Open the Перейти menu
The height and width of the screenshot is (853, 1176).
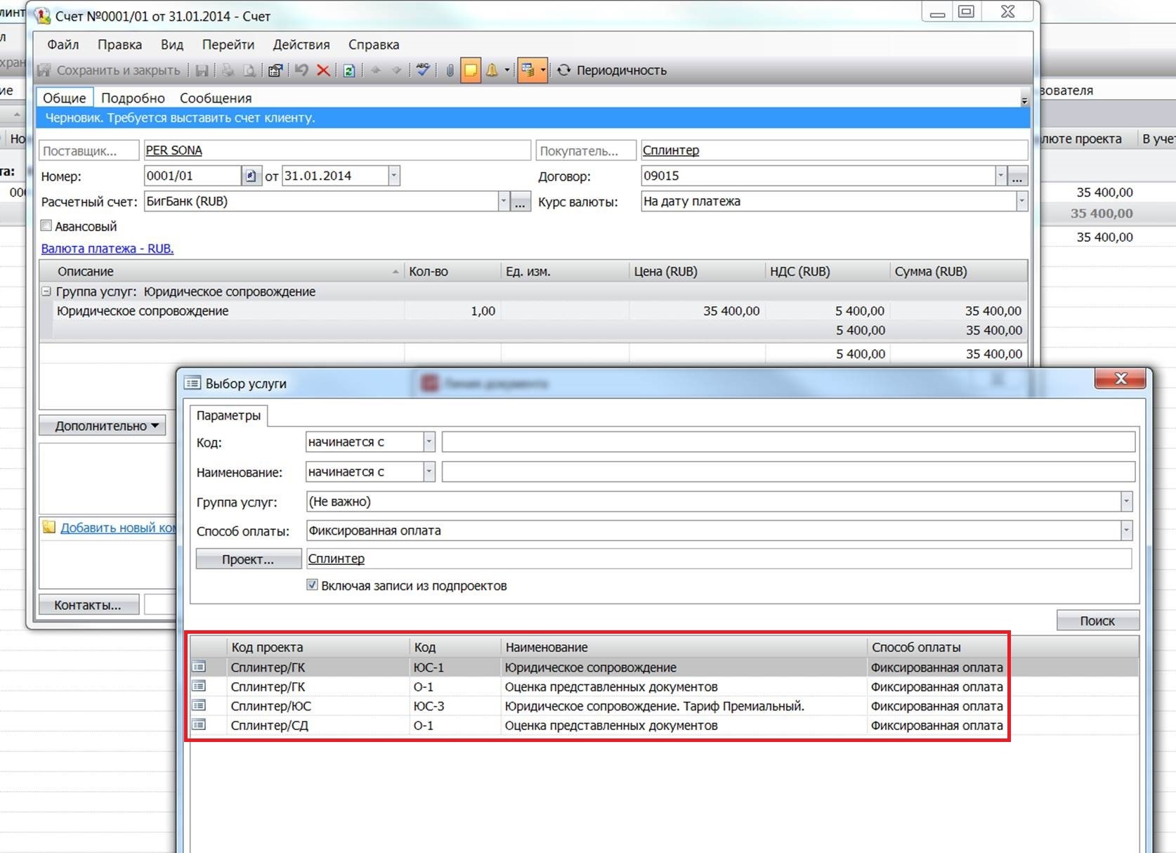point(228,44)
